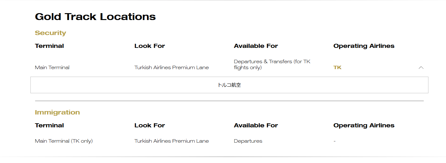This screenshot has width=446, height=163.
Task: Click the Gold Track Locations heading
Action: (95, 17)
